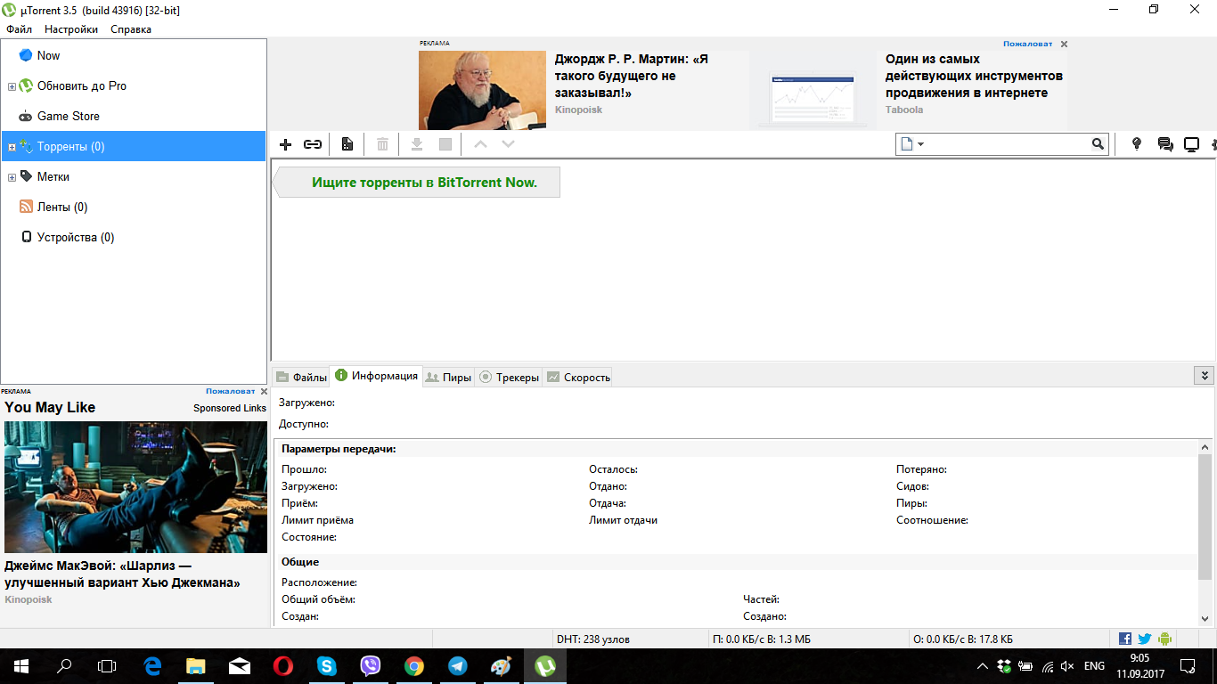Click the details pane vertical scrollbar
1217x684 pixels.
point(1205,517)
